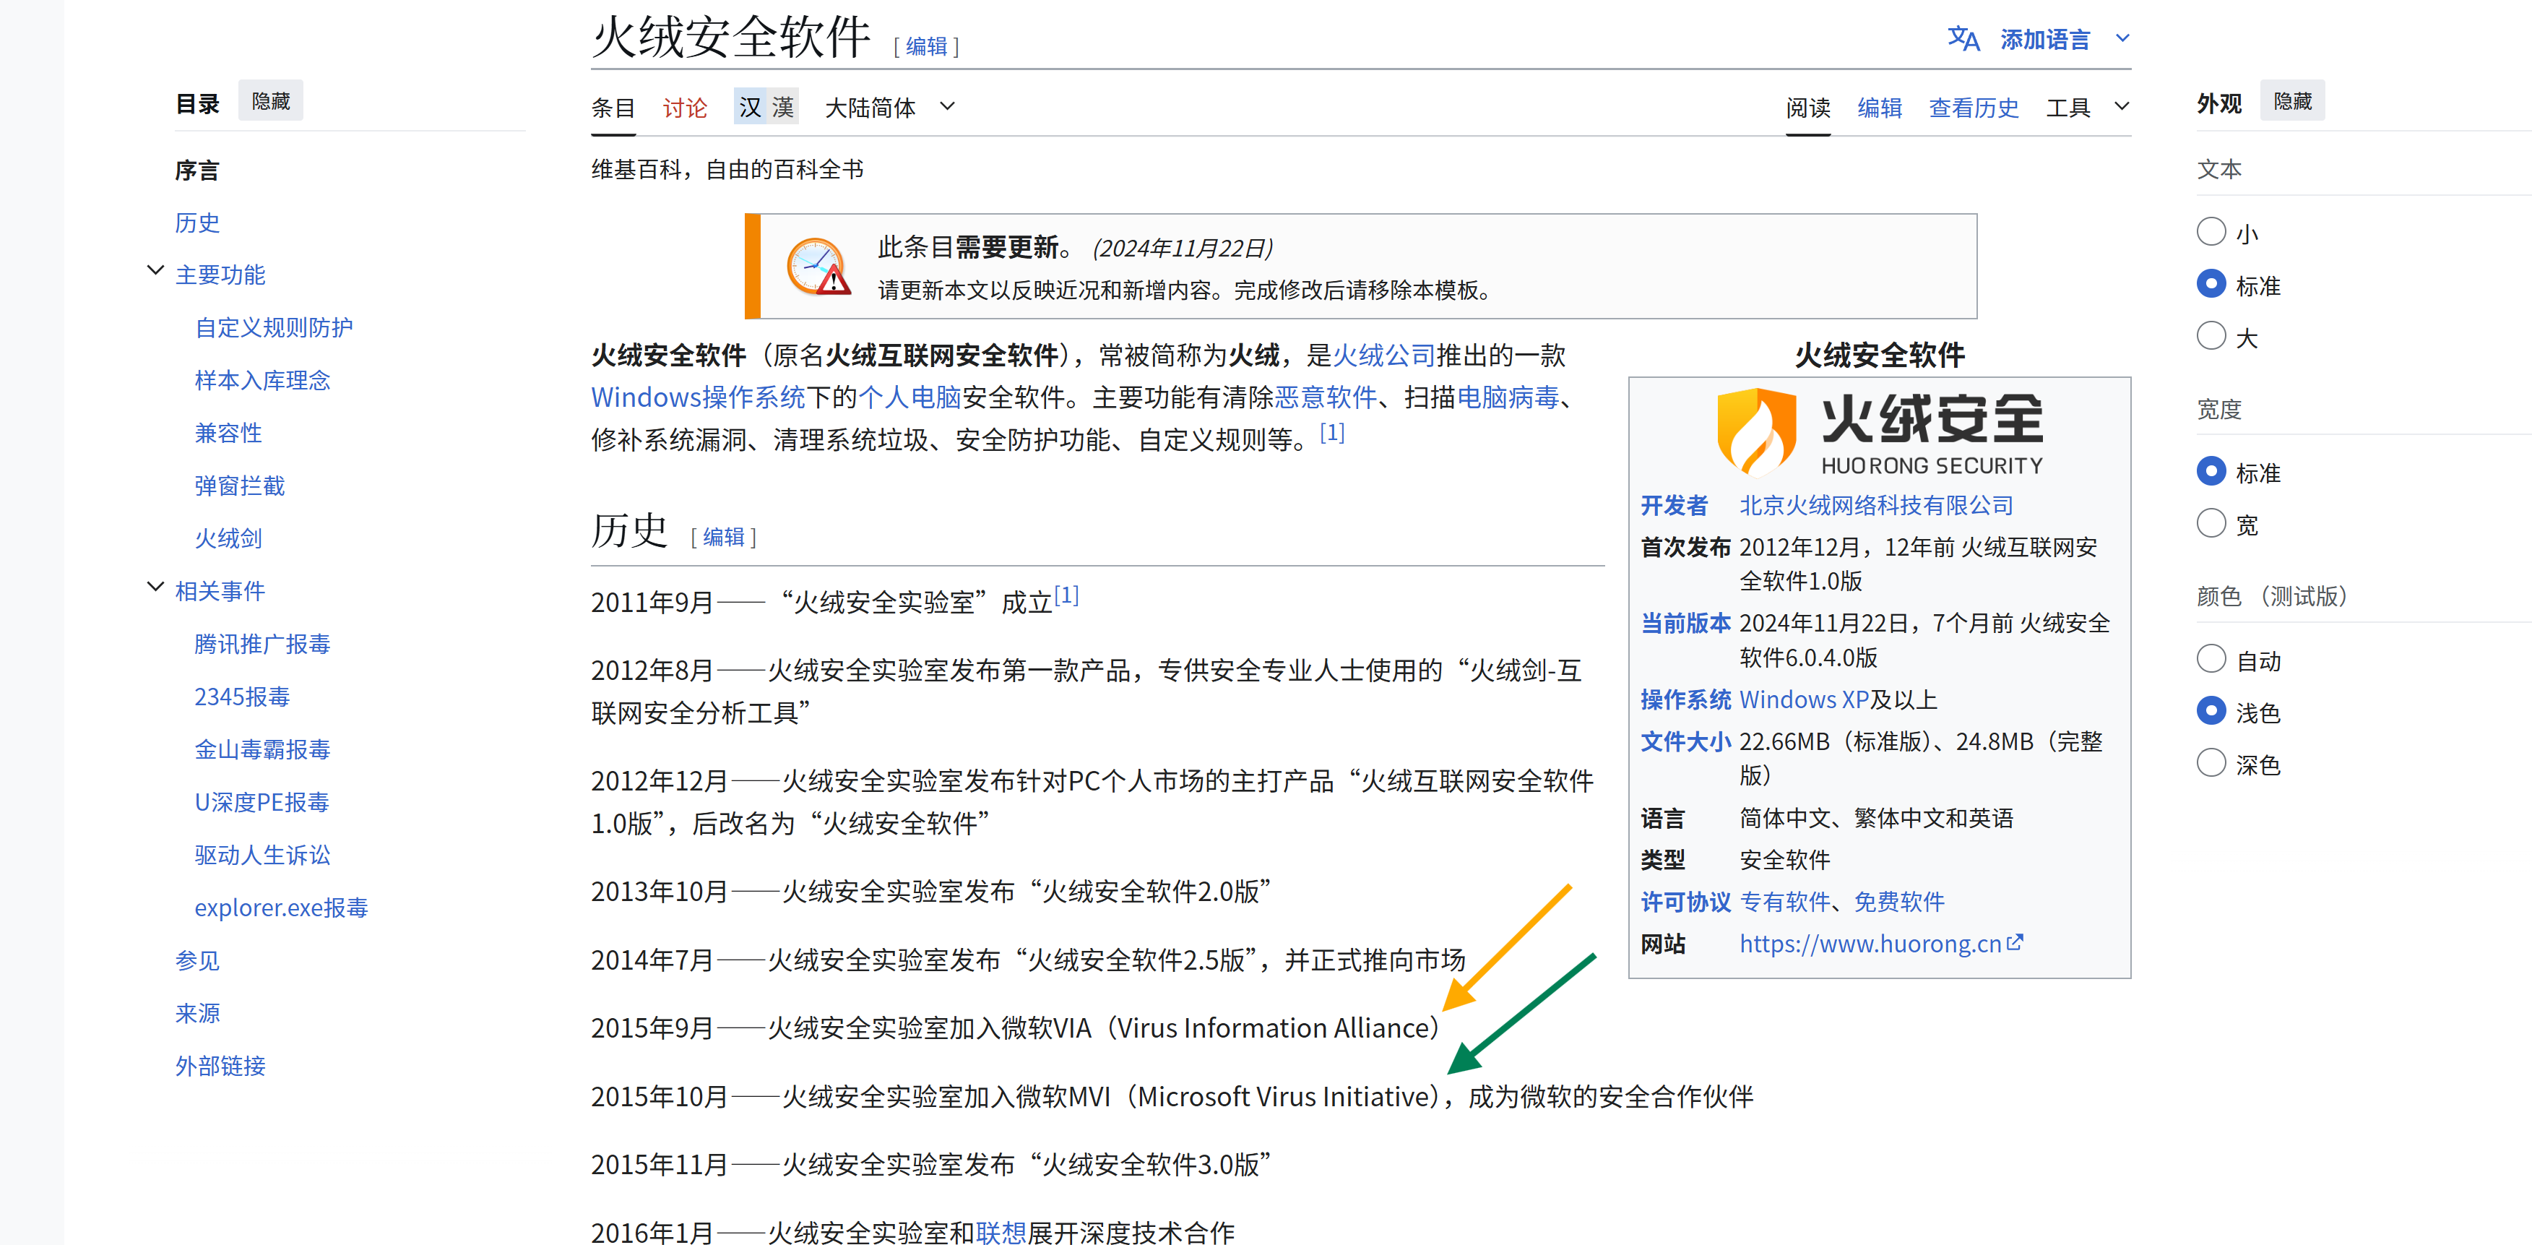Image resolution: width=2532 pixels, height=1245 pixels.
Task: Jump to 来源 in contents
Action: 196,1013
